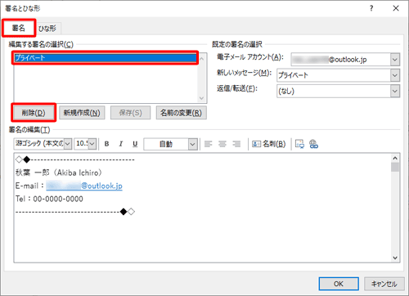
Task: Select プライベート signature in list
Action: pyautogui.click(x=106, y=57)
